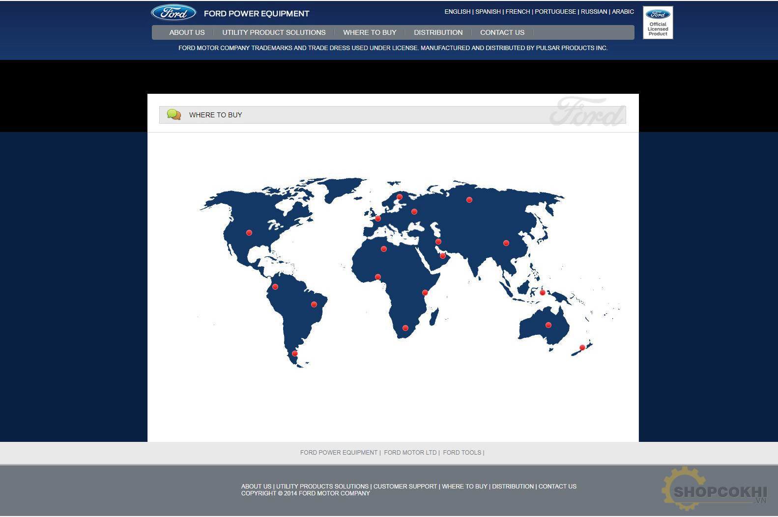Image resolution: width=778 pixels, height=517 pixels.
Task: Open Utility Product Solutions in navigation bar
Action: point(274,32)
